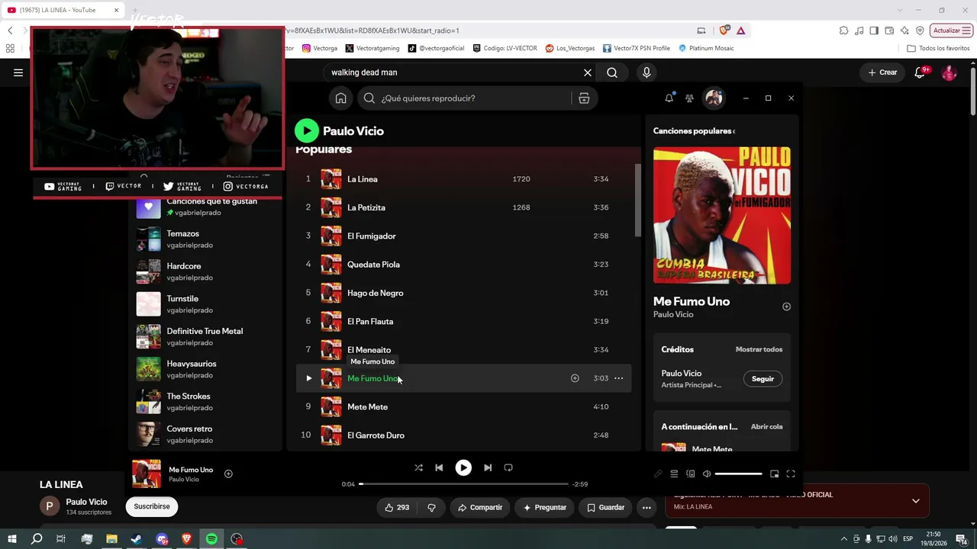The width and height of the screenshot is (977, 549).
Task: Click the Paulo Vicio album cover art
Action: [722, 215]
